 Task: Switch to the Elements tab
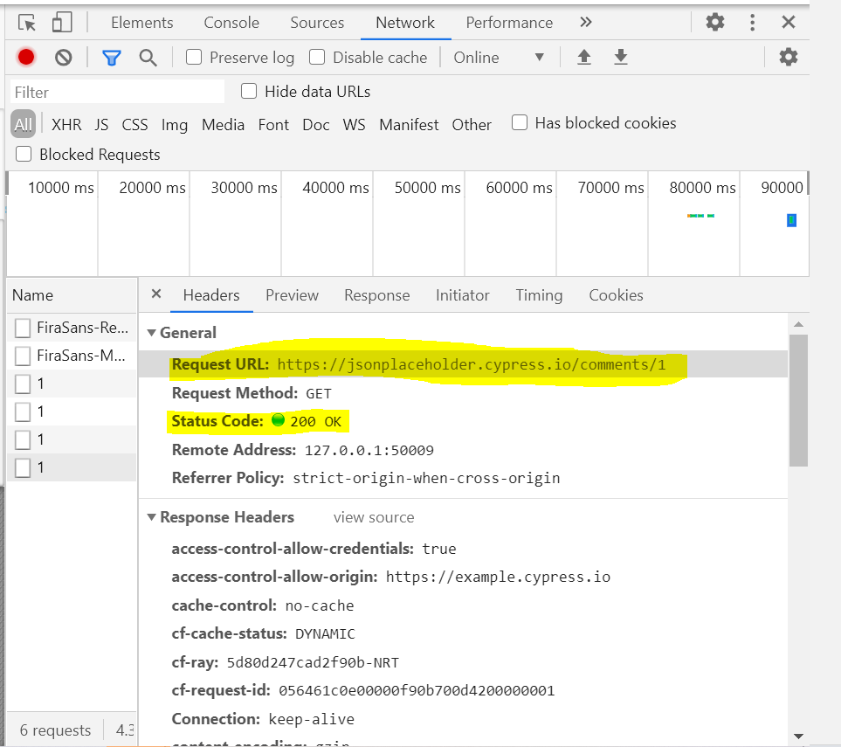142,23
